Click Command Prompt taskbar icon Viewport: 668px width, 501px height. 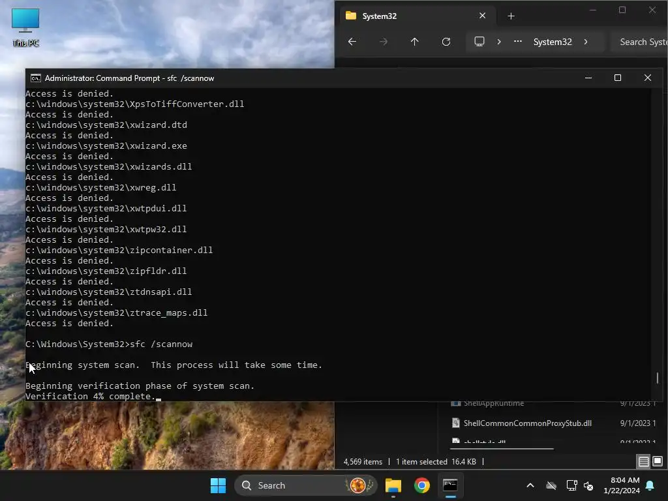450,485
